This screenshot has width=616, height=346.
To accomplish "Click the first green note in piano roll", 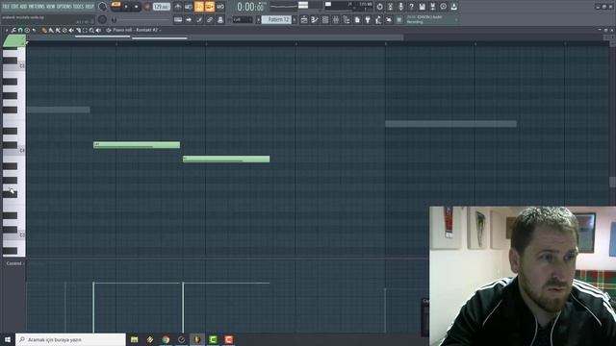I will (x=137, y=145).
